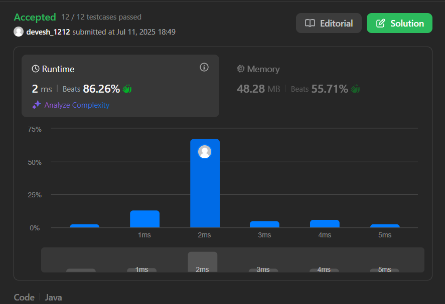
Task: Click the Accepted status text
Action: tap(35, 18)
